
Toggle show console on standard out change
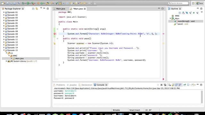176,85
